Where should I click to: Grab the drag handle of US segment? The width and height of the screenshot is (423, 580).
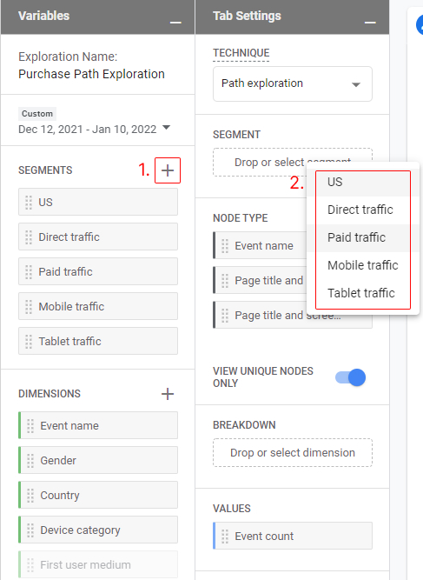coord(29,203)
